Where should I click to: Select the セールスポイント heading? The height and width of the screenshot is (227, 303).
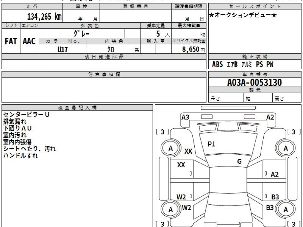pos(255,7)
